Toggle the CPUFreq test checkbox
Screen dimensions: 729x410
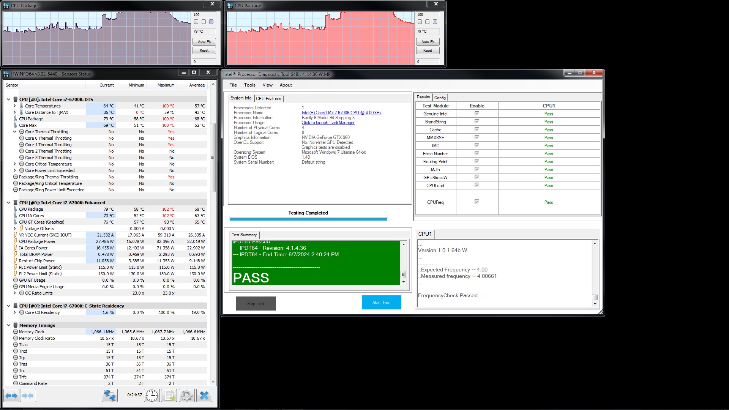(x=477, y=202)
